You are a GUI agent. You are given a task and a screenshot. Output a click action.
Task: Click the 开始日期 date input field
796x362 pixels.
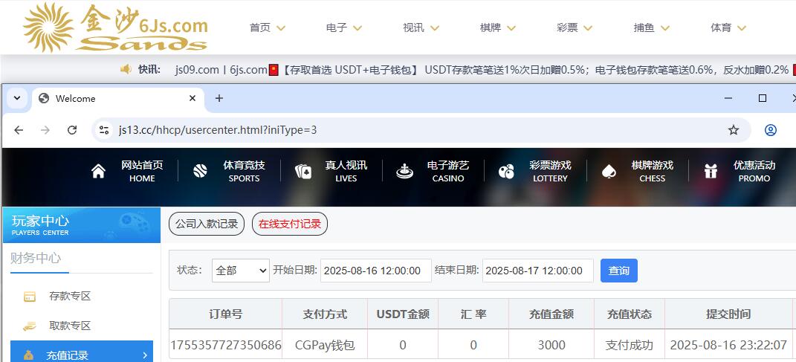(375, 271)
